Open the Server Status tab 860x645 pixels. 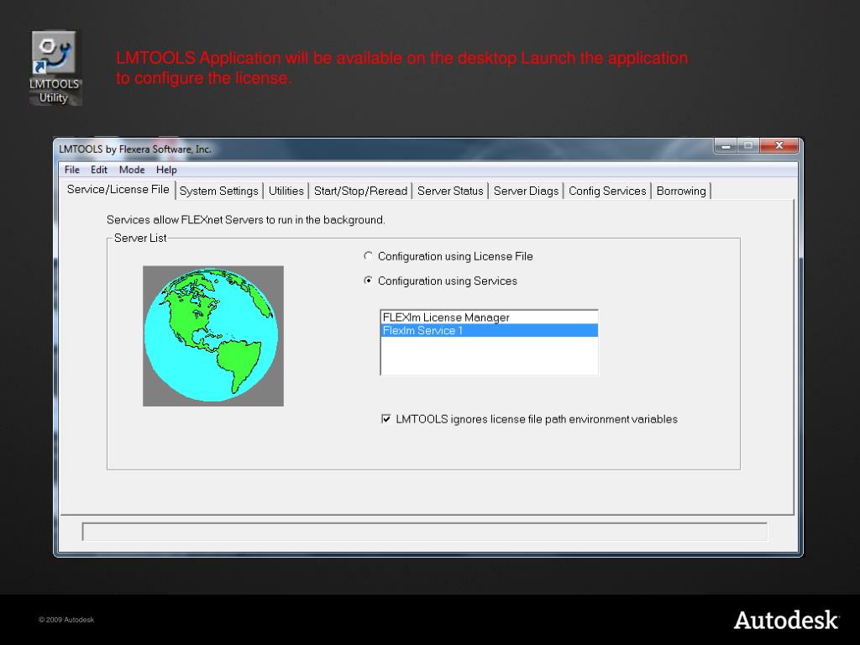(x=450, y=191)
